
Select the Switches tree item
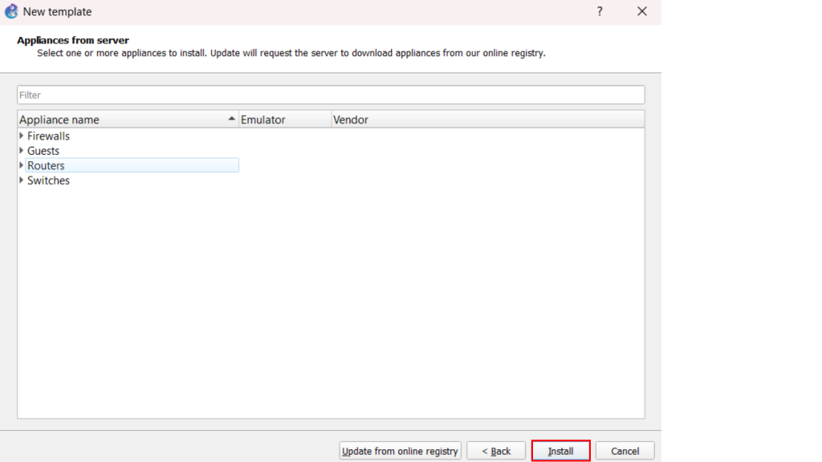tap(48, 180)
